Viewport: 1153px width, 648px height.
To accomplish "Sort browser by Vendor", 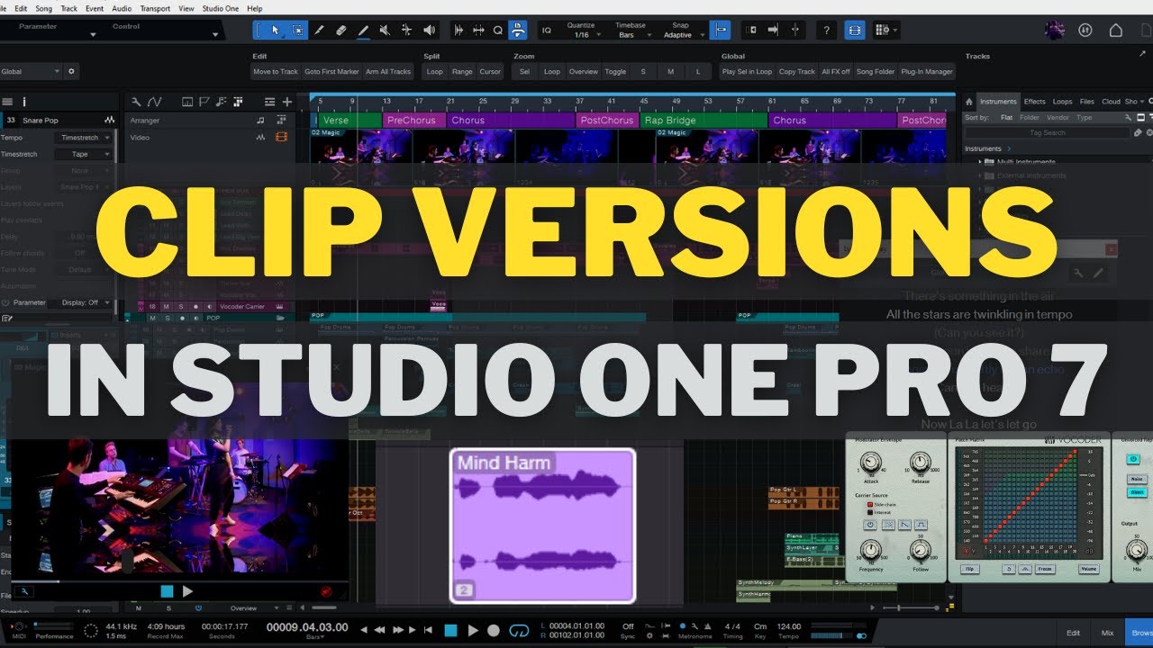I will coord(1058,117).
